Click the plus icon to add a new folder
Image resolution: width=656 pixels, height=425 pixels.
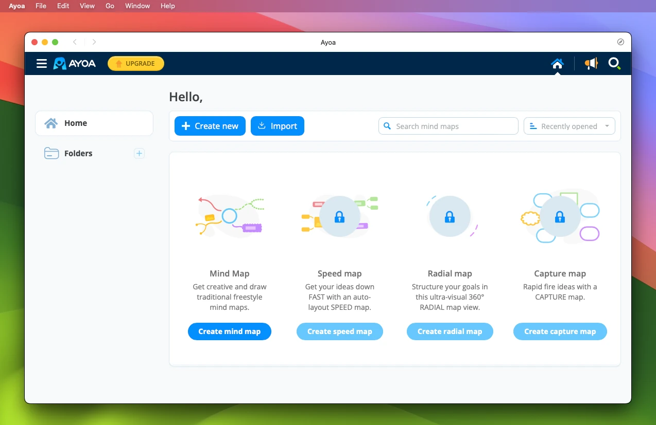(139, 153)
